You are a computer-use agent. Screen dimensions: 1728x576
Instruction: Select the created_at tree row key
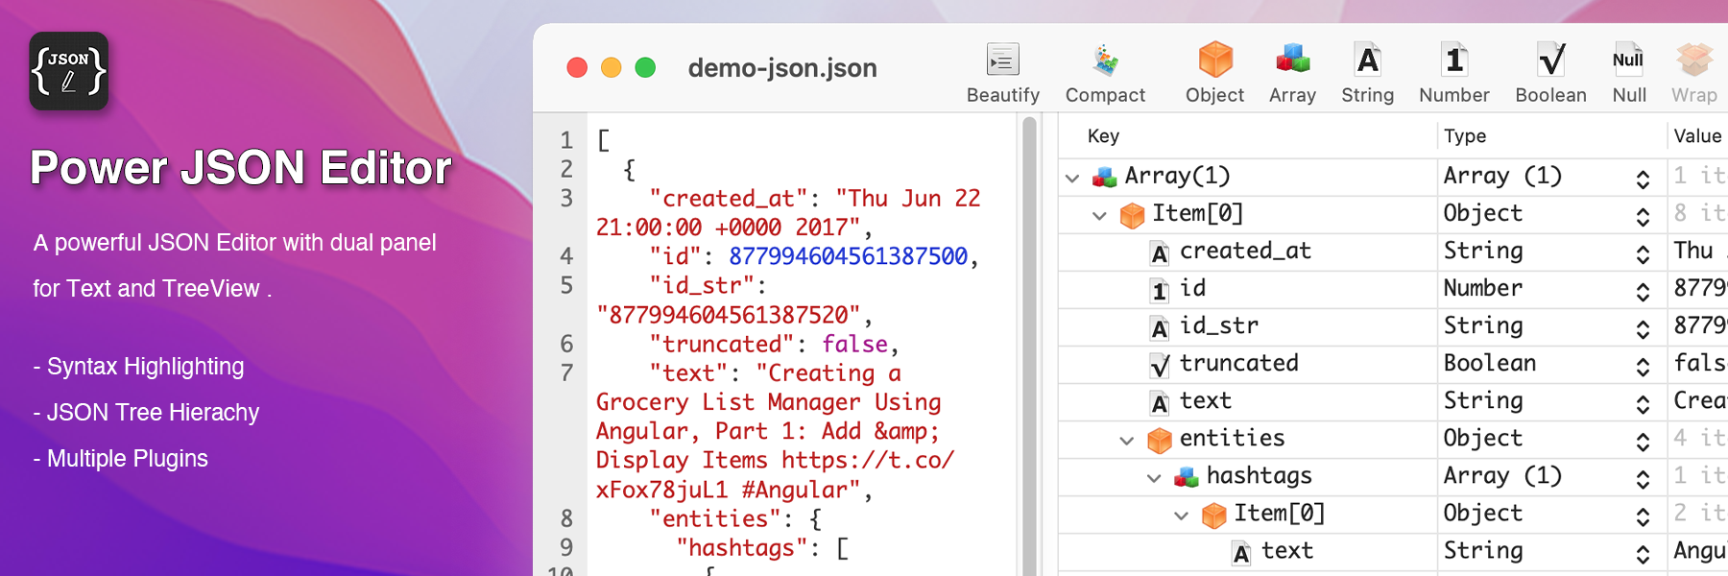coord(1245,251)
